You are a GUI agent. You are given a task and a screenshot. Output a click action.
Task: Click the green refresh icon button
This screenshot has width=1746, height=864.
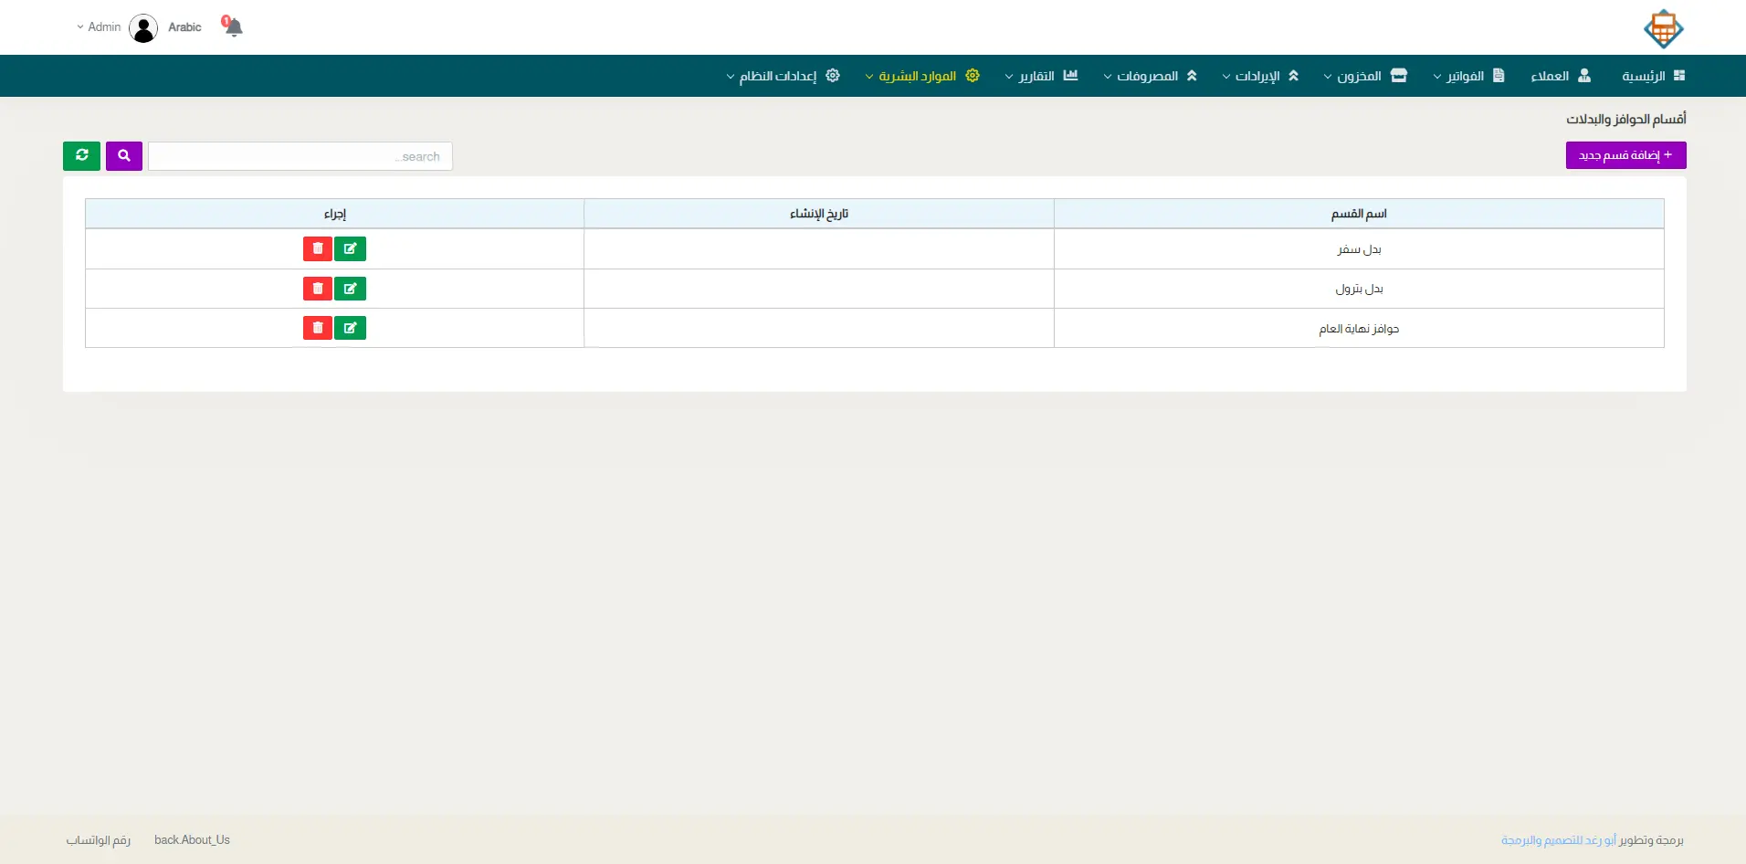tap(81, 156)
